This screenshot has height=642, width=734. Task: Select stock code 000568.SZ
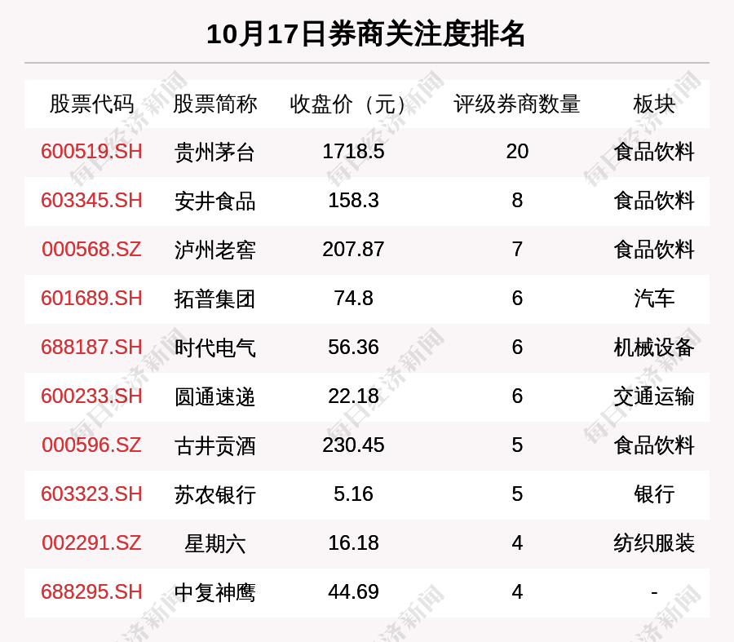coord(91,249)
